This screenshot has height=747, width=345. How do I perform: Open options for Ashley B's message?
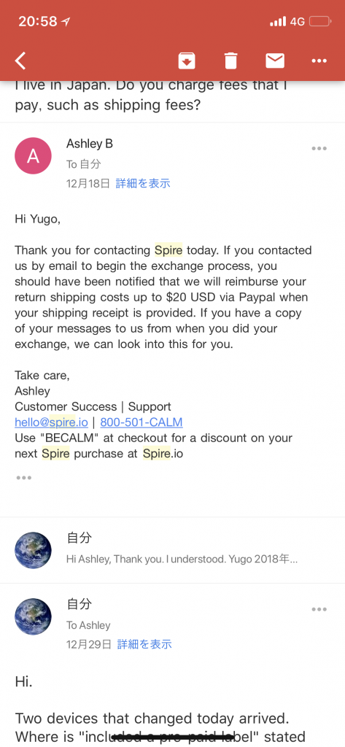(319, 149)
